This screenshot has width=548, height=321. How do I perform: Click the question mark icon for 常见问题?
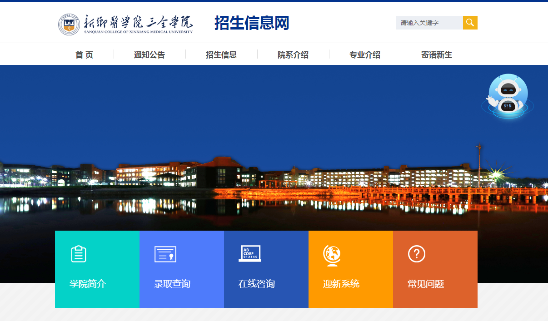[x=416, y=254]
